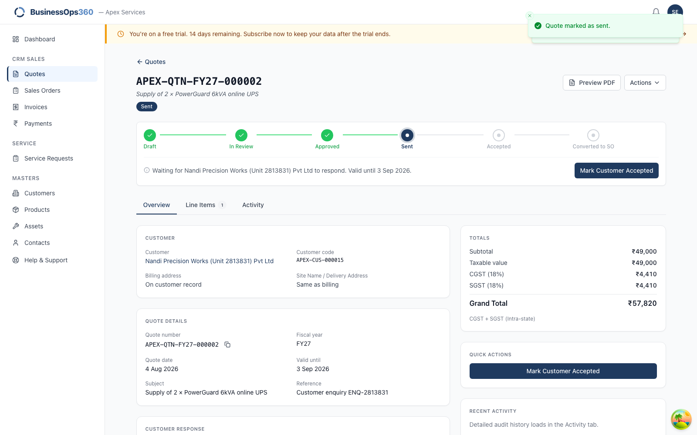Click the In Review step checkmark
Image resolution: width=697 pixels, height=435 pixels.
[241, 135]
